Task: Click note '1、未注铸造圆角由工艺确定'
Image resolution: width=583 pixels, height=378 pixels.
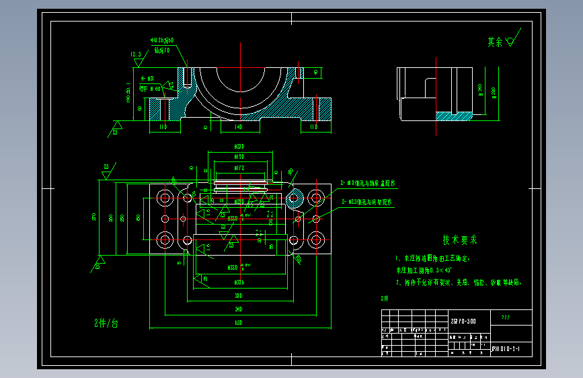Action: 432,258
